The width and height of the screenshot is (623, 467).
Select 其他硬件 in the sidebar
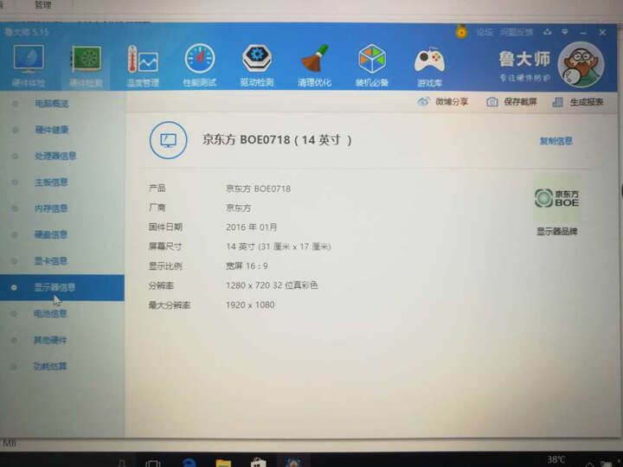[50, 340]
